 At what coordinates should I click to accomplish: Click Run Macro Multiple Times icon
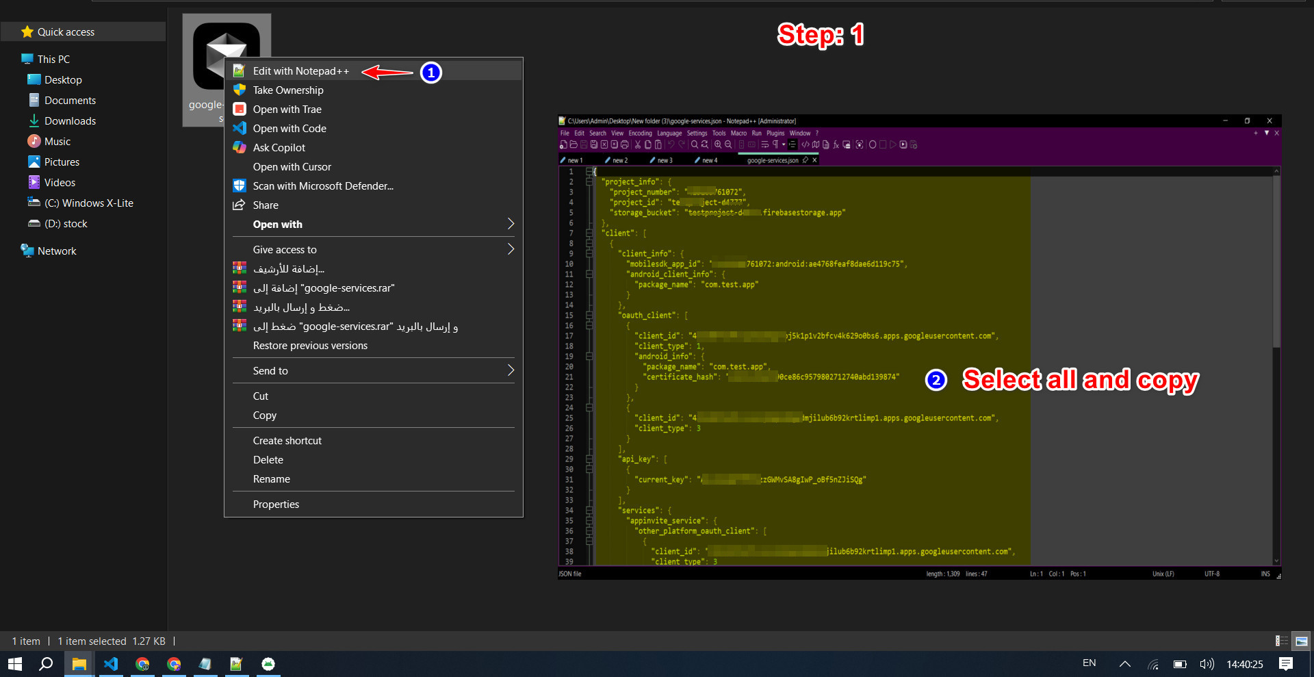(x=903, y=144)
